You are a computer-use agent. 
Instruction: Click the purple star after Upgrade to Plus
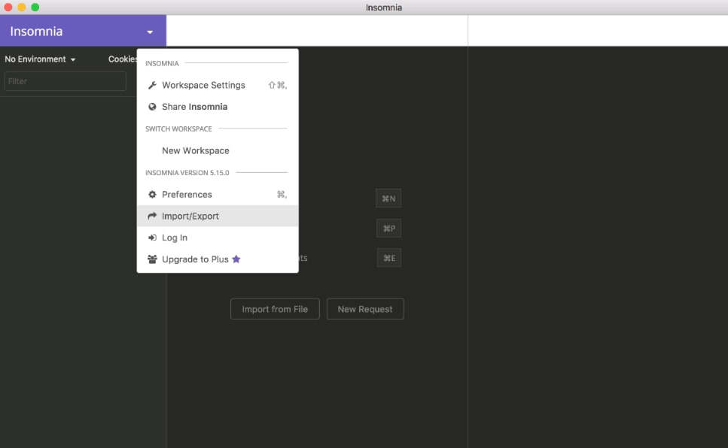click(x=236, y=259)
